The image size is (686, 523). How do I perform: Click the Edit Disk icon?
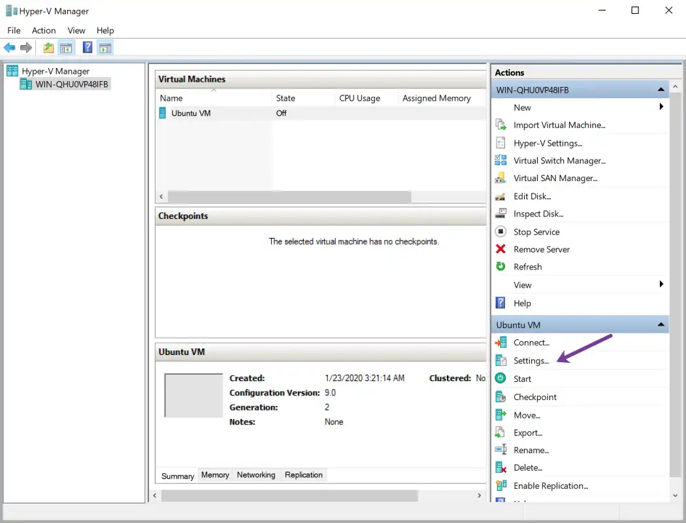[500, 196]
